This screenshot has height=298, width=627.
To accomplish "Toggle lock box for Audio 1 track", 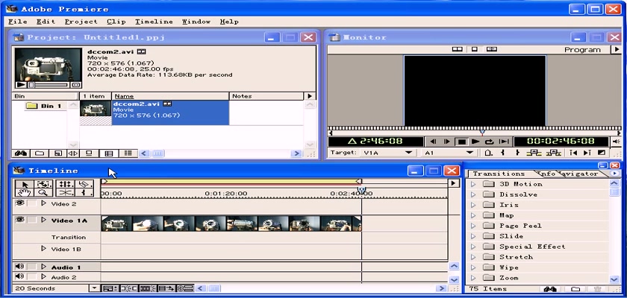I will pos(31,267).
